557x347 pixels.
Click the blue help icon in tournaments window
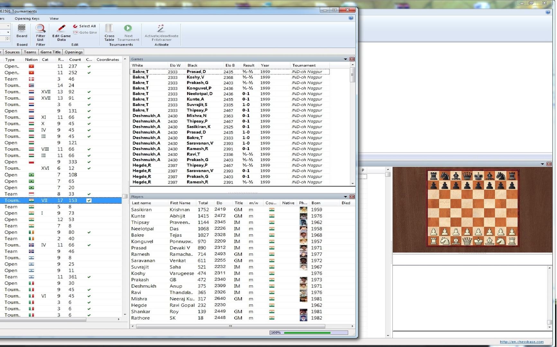point(351,18)
